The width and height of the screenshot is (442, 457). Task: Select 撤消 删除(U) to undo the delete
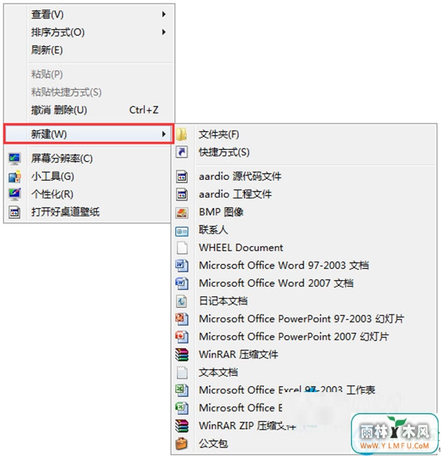[x=89, y=110]
